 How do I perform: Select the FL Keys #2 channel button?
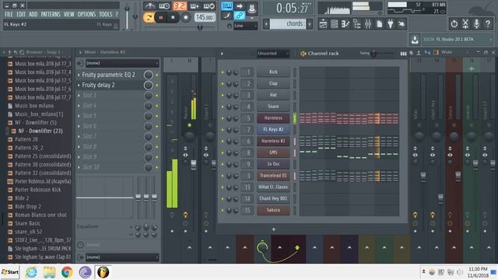click(x=273, y=130)
